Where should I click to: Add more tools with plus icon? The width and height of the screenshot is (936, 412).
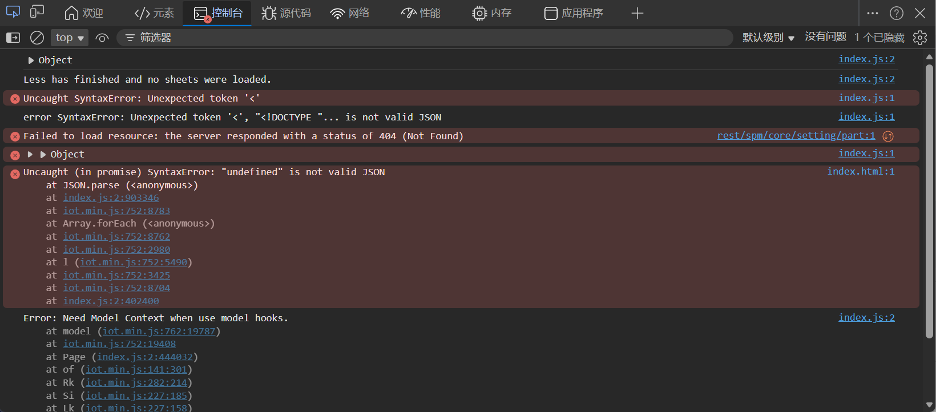(x=638, y=13)
